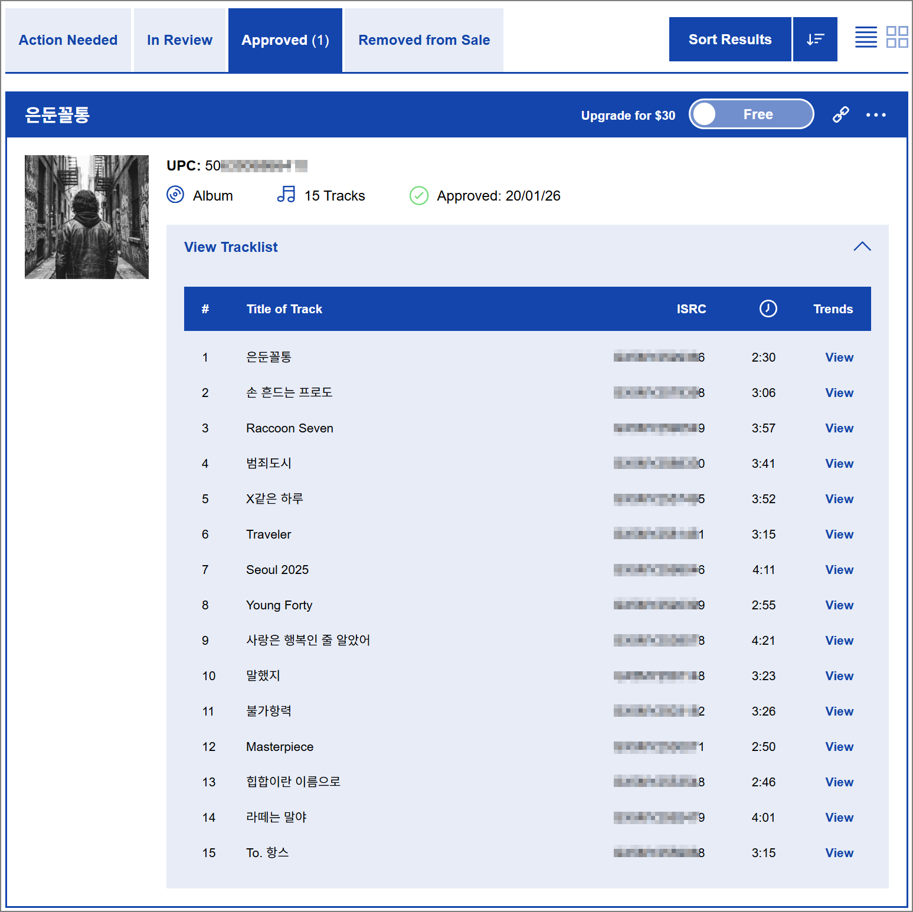This screenshot has height=912, width=913.
Task: Click the green approved checkmark icon
Action: tap(419, 195)
